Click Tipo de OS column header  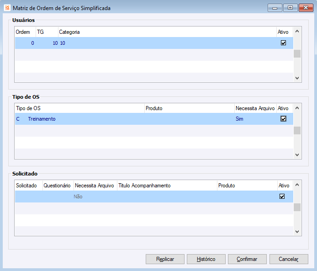[80, 108]
